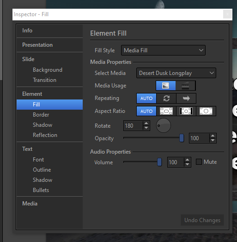237x242 pixels.
Task: Increase the Rotate value with up arrow
Action: click(x=146, y=124)
